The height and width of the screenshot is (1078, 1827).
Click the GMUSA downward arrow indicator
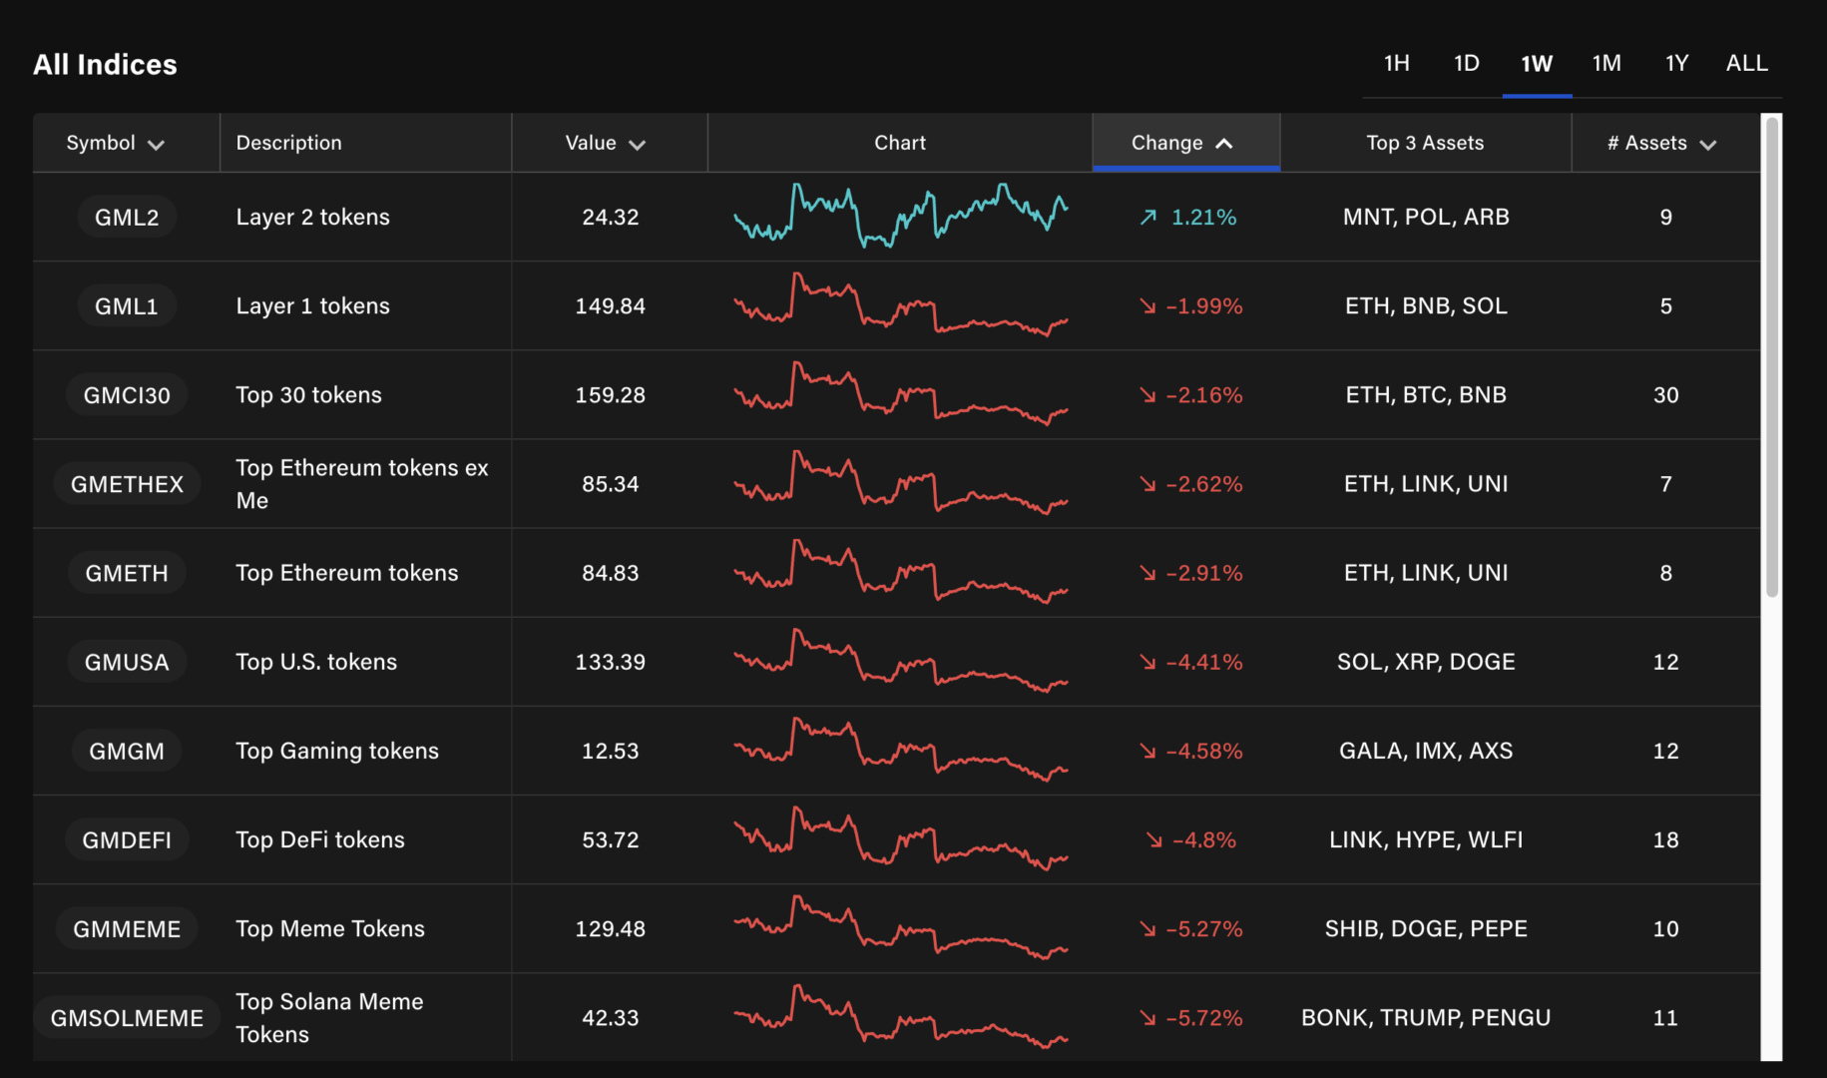(1147, 661)
